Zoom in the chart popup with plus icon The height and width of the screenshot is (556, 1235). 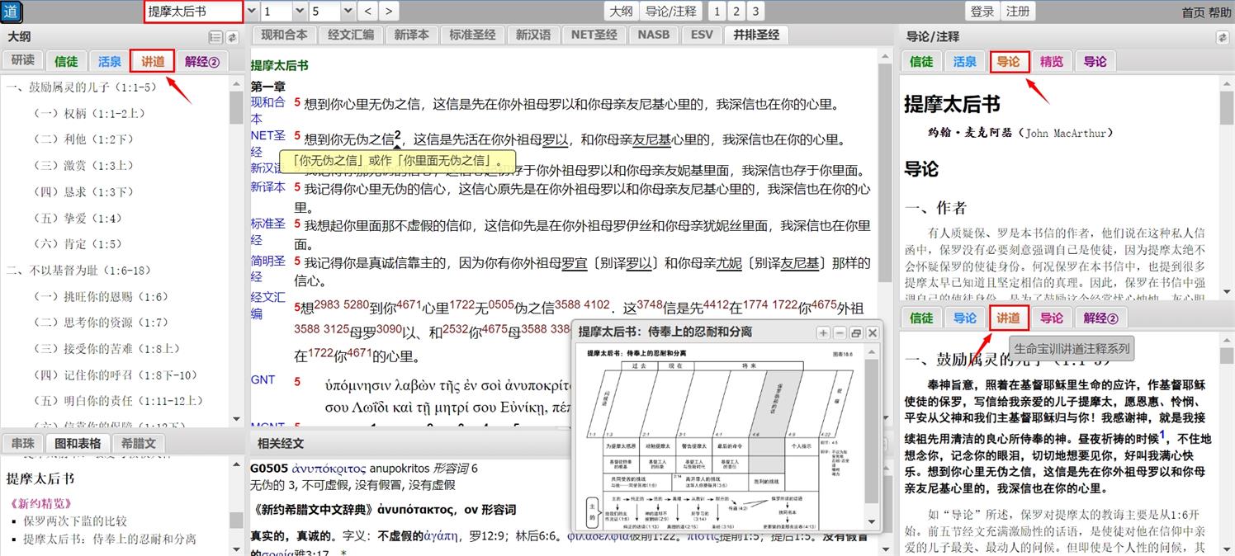point(823,332)
